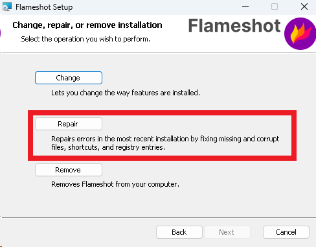Minimize the Flameshot Setup window
Screen dimensions: 316x247
[x=245, y=6]
